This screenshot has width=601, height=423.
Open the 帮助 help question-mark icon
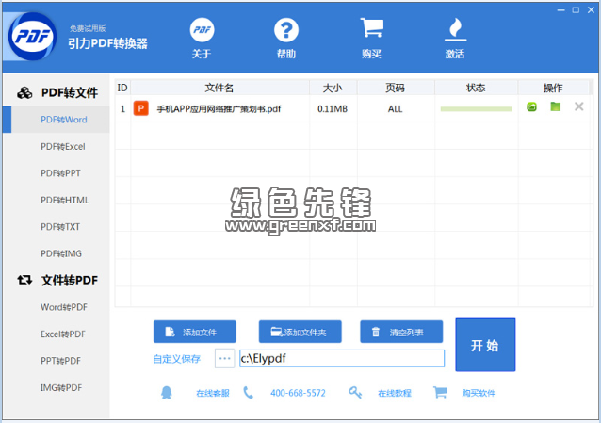[286, 30]
